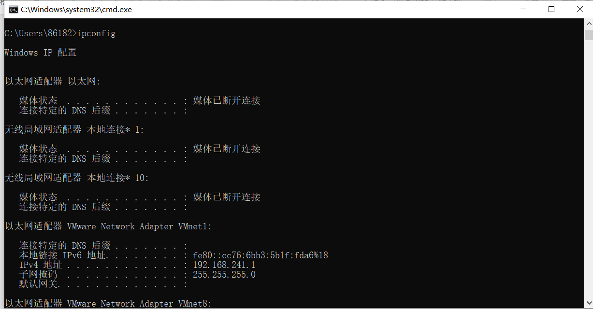This screenshot has height=309, width=593.
Task: Minimize the cmd.exe window
Action: pos(523,10)
